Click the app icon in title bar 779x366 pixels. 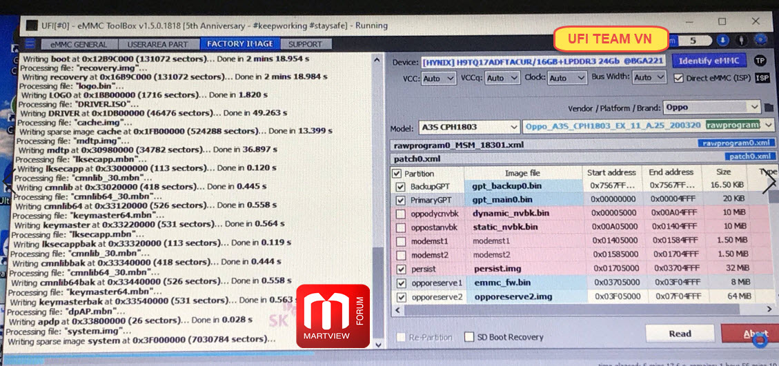point(32,24)
